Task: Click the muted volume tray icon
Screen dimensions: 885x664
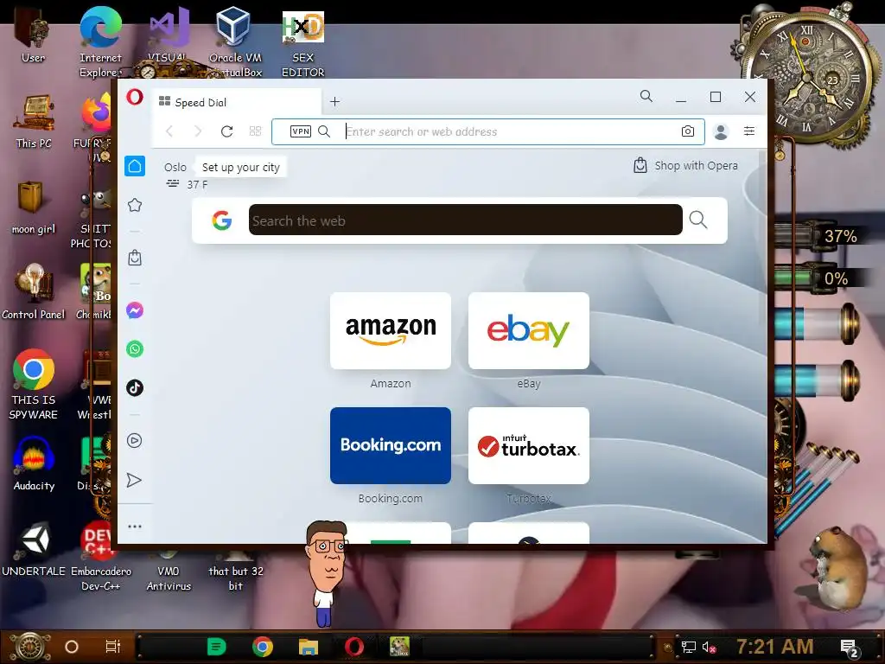Action: [x=709, y=647]
